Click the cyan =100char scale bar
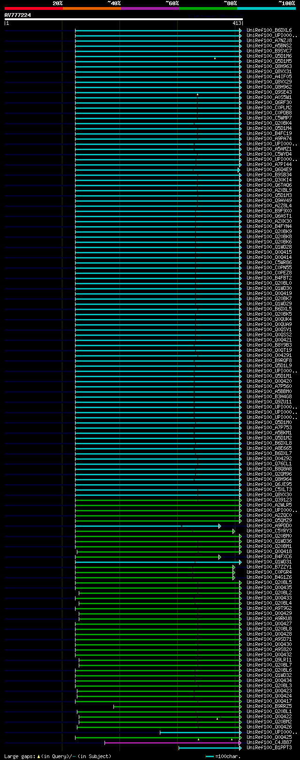The height and width of the screenshot is (760, 300). coord(210,756)
